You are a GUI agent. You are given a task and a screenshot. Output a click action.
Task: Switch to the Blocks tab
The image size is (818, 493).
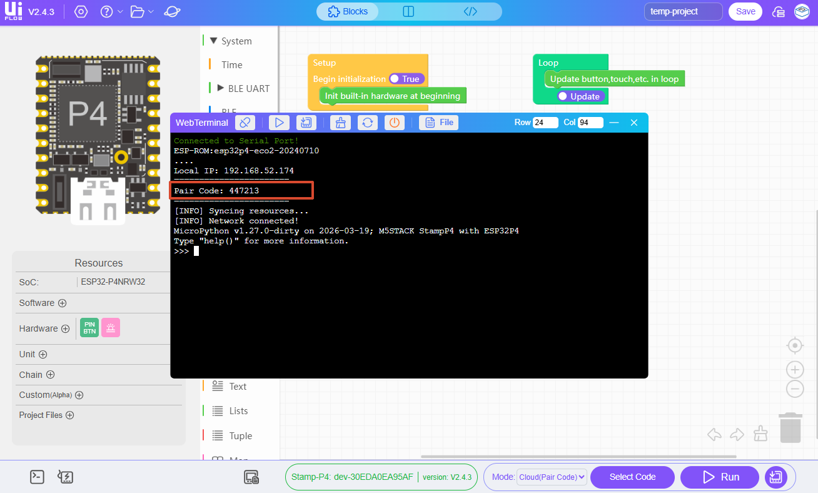tap(348, 11)
